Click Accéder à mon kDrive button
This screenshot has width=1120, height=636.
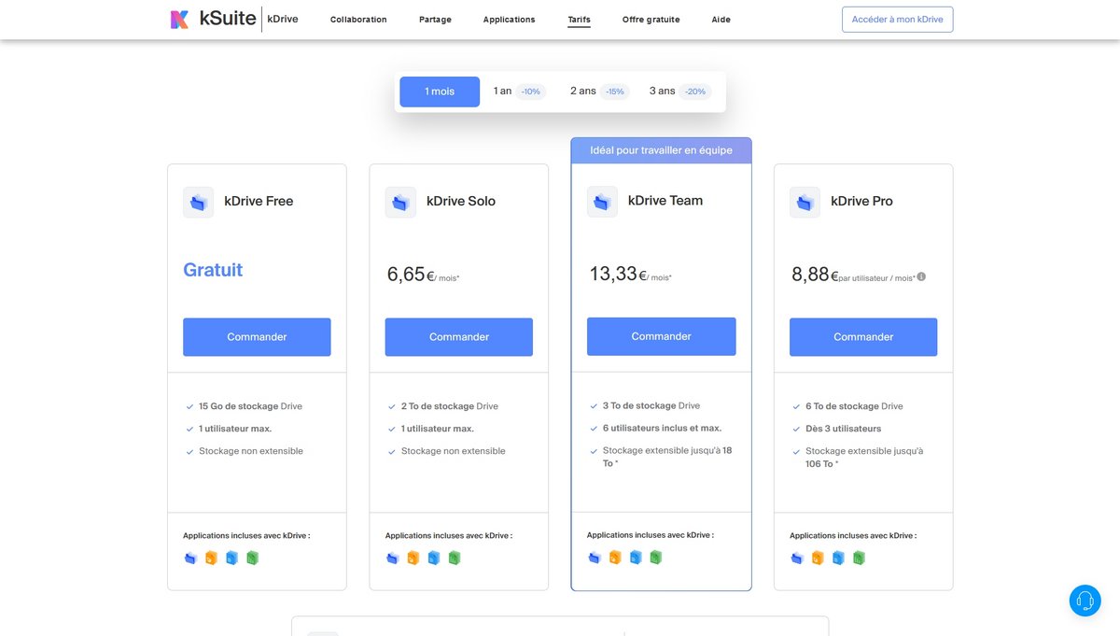pos(897,20)
